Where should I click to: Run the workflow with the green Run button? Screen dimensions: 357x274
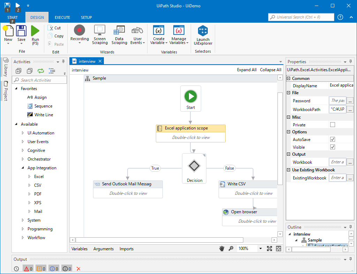click(x=35, y=31)
